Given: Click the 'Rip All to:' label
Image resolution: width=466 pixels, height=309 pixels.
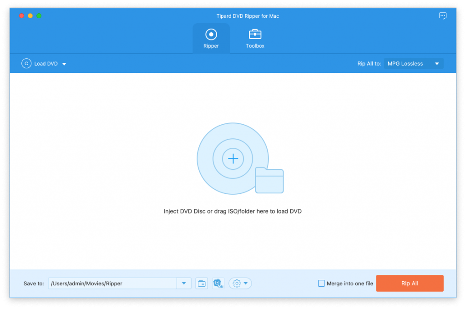Looking at the screenshot, I should coord(369,64).
